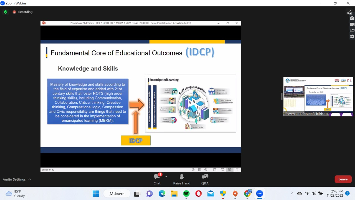Open Windows Security shield taskbar icon
Screen dimensions: 355x200
223,194
